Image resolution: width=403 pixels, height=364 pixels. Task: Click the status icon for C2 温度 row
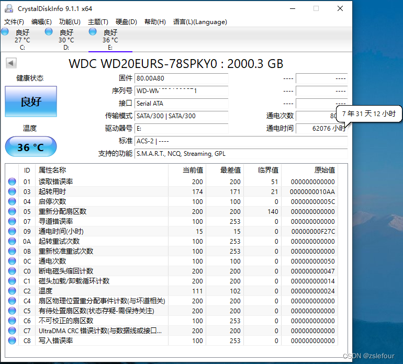pos(12,291)
